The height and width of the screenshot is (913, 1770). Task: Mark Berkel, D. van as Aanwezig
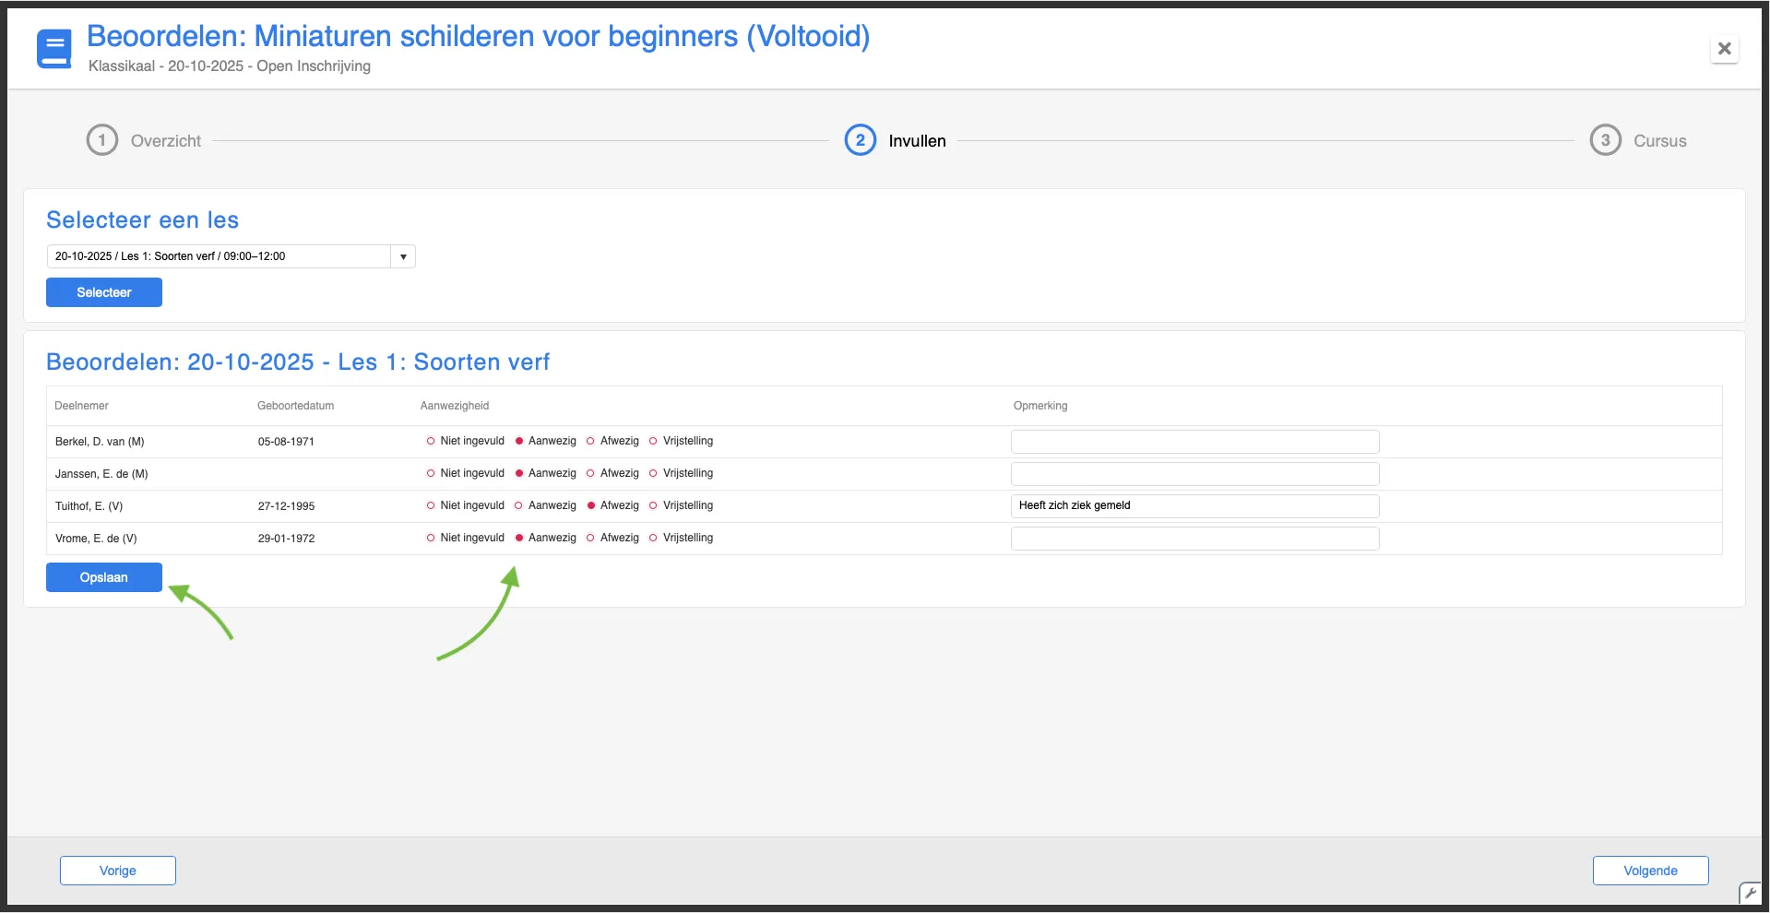(x=519, y=441)
